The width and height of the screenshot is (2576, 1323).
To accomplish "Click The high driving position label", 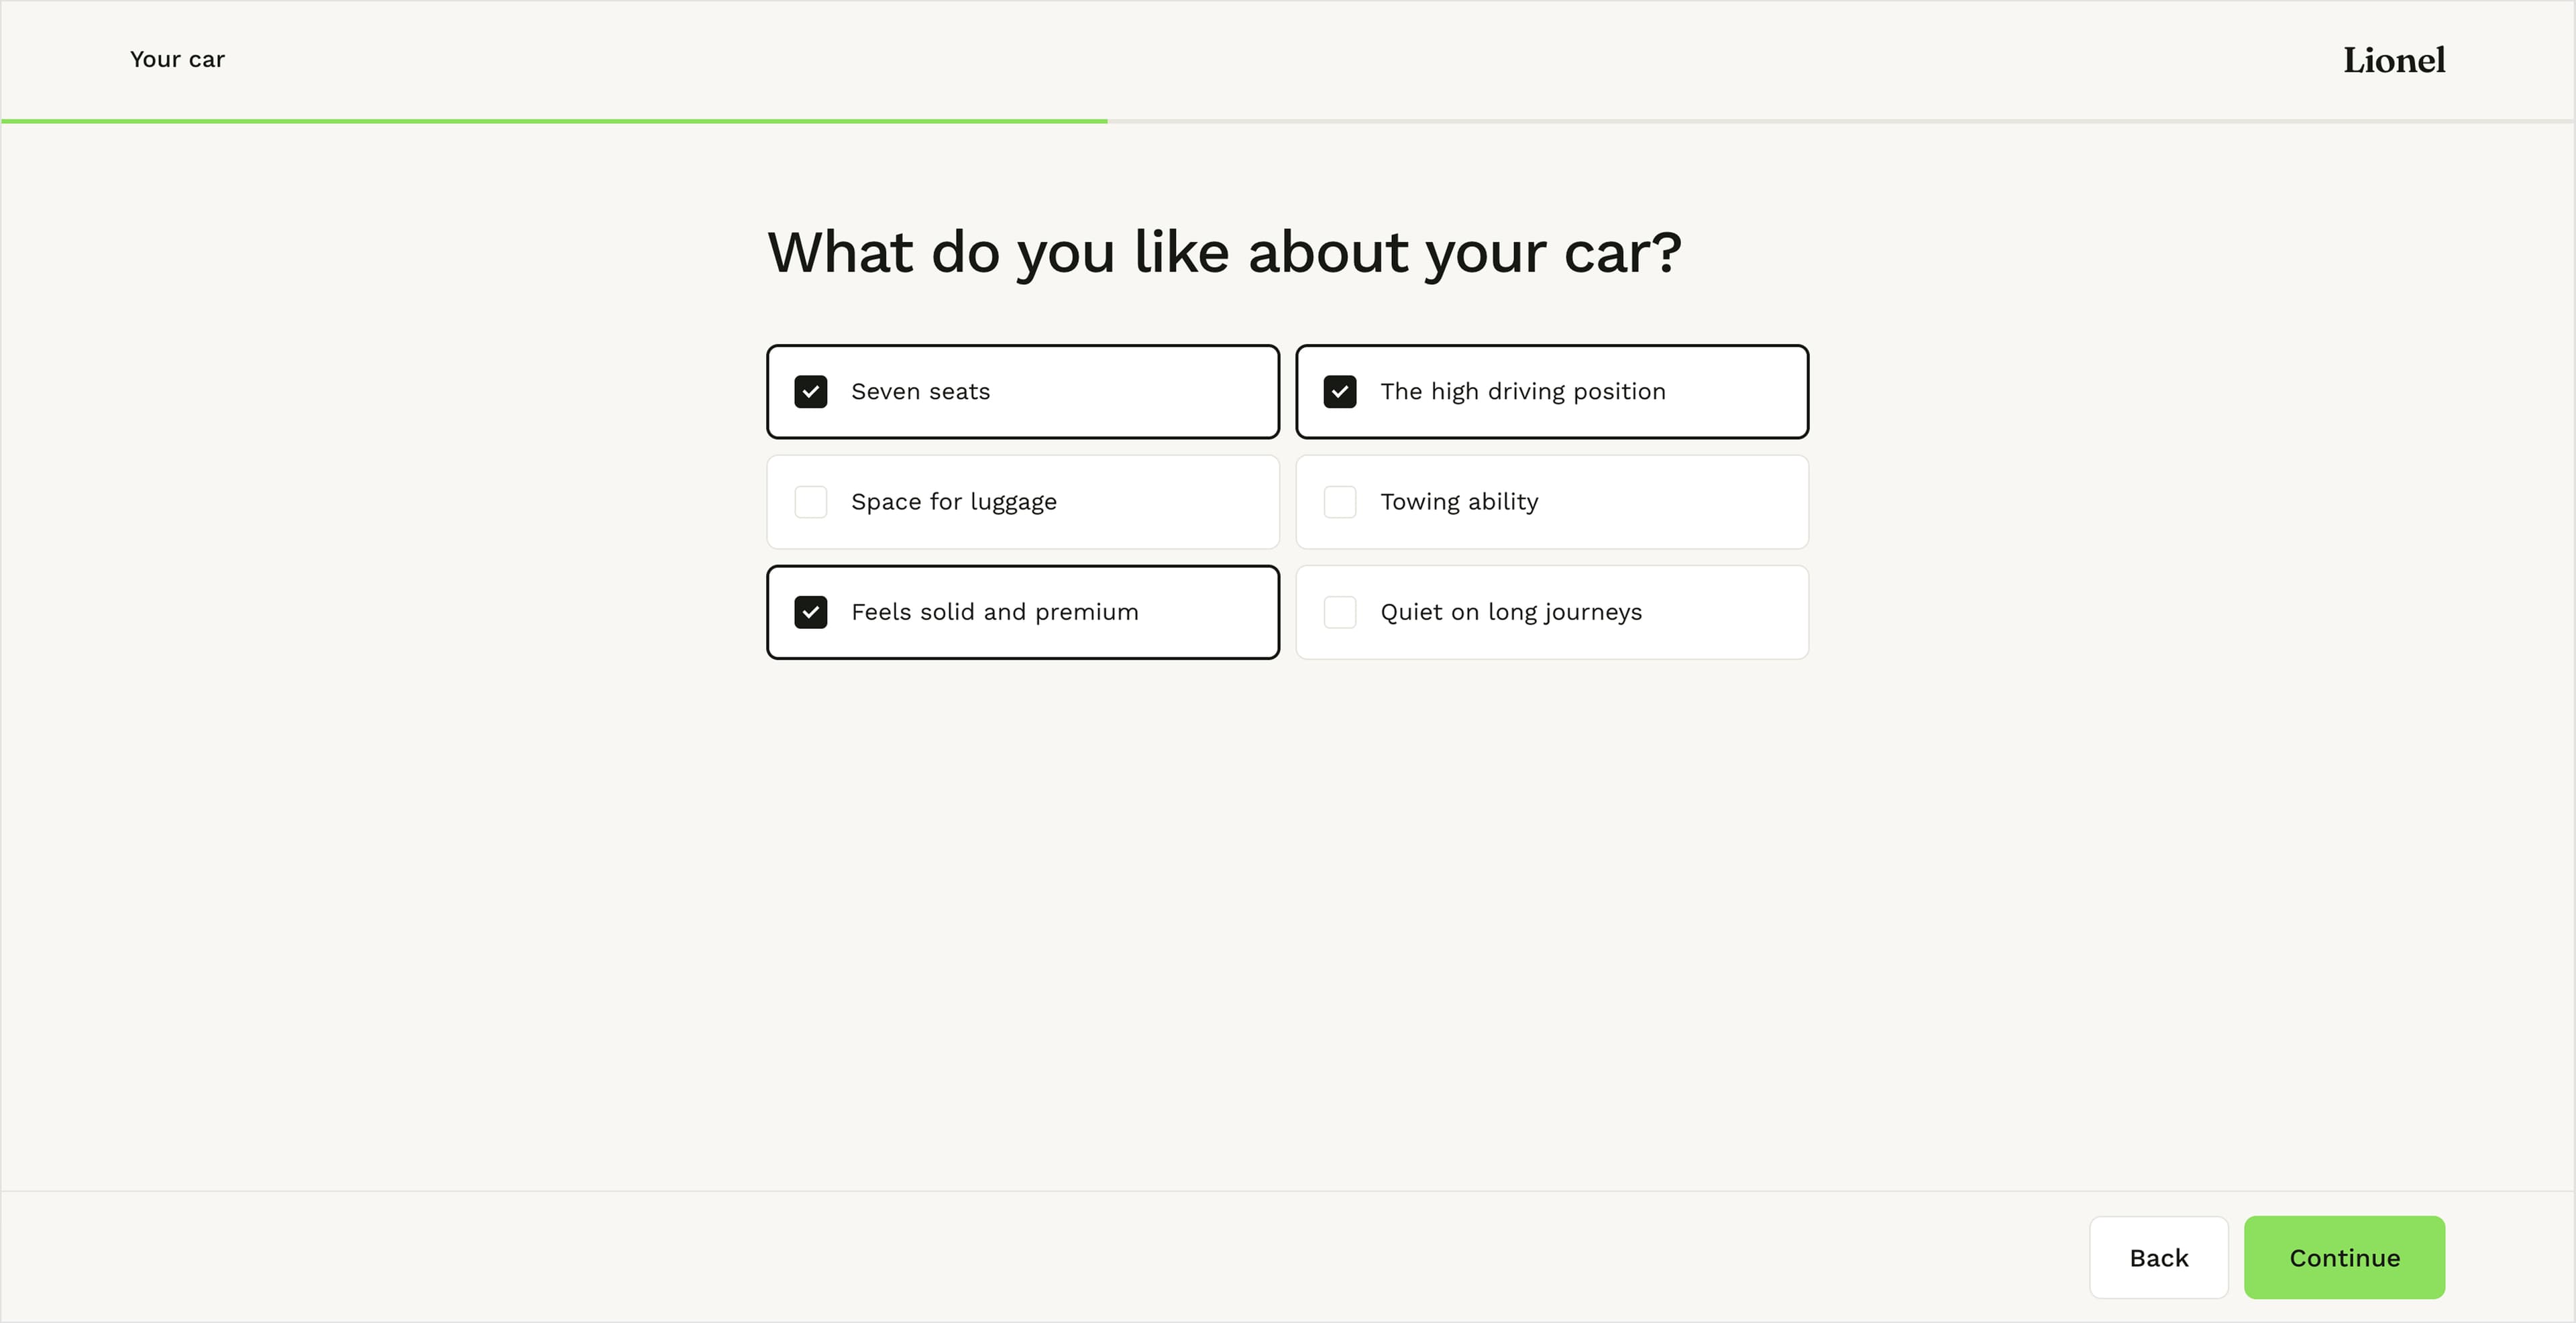I will click(1523, 392).
